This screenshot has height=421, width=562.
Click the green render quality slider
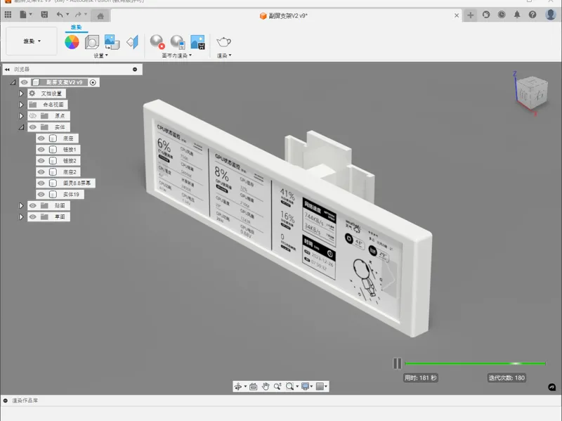coord(476,363)
